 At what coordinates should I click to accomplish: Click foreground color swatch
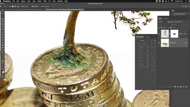2,71
